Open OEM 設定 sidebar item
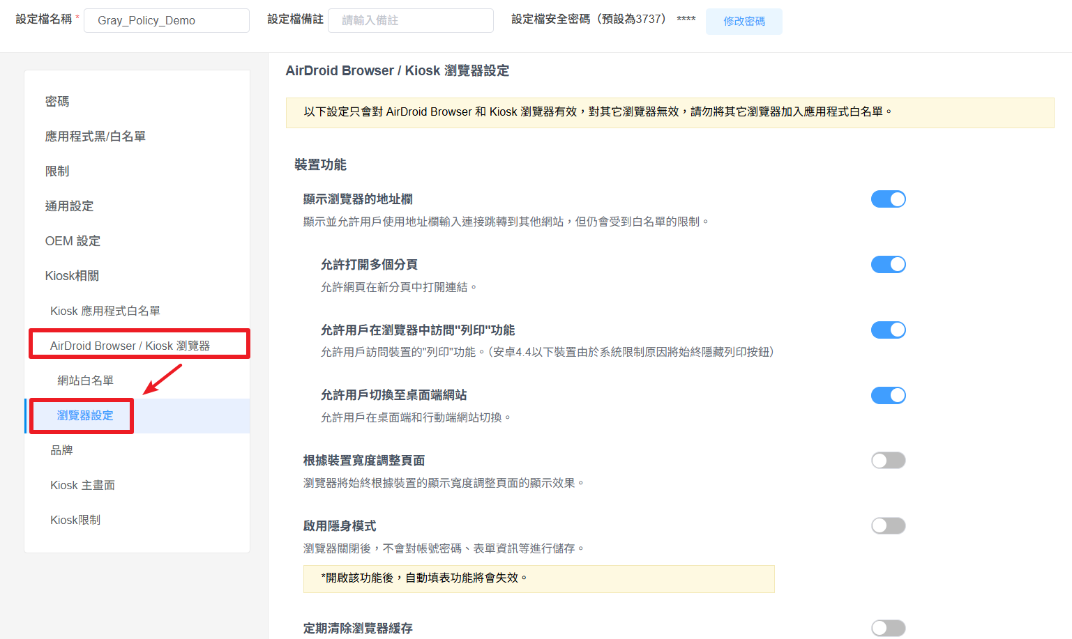 pos(73,241)
